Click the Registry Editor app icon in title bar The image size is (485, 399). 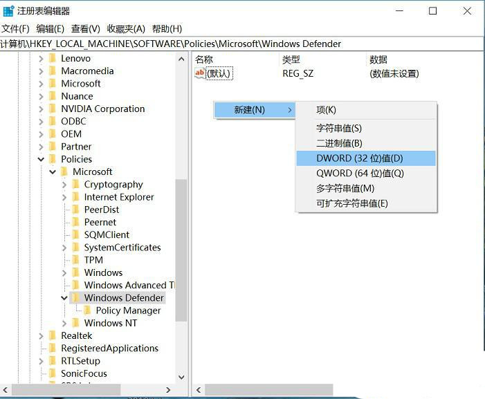click(x=8, y=11)
